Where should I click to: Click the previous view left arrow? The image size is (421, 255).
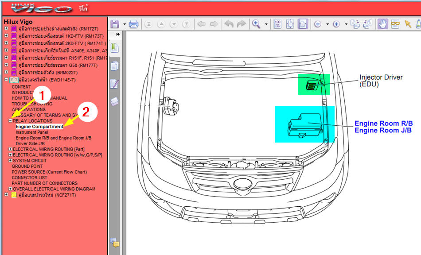point(201,24)
